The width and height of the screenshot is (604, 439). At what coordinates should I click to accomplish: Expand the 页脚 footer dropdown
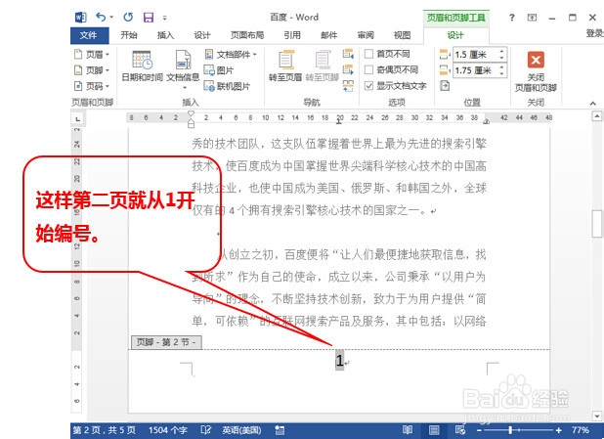[92, 70]
